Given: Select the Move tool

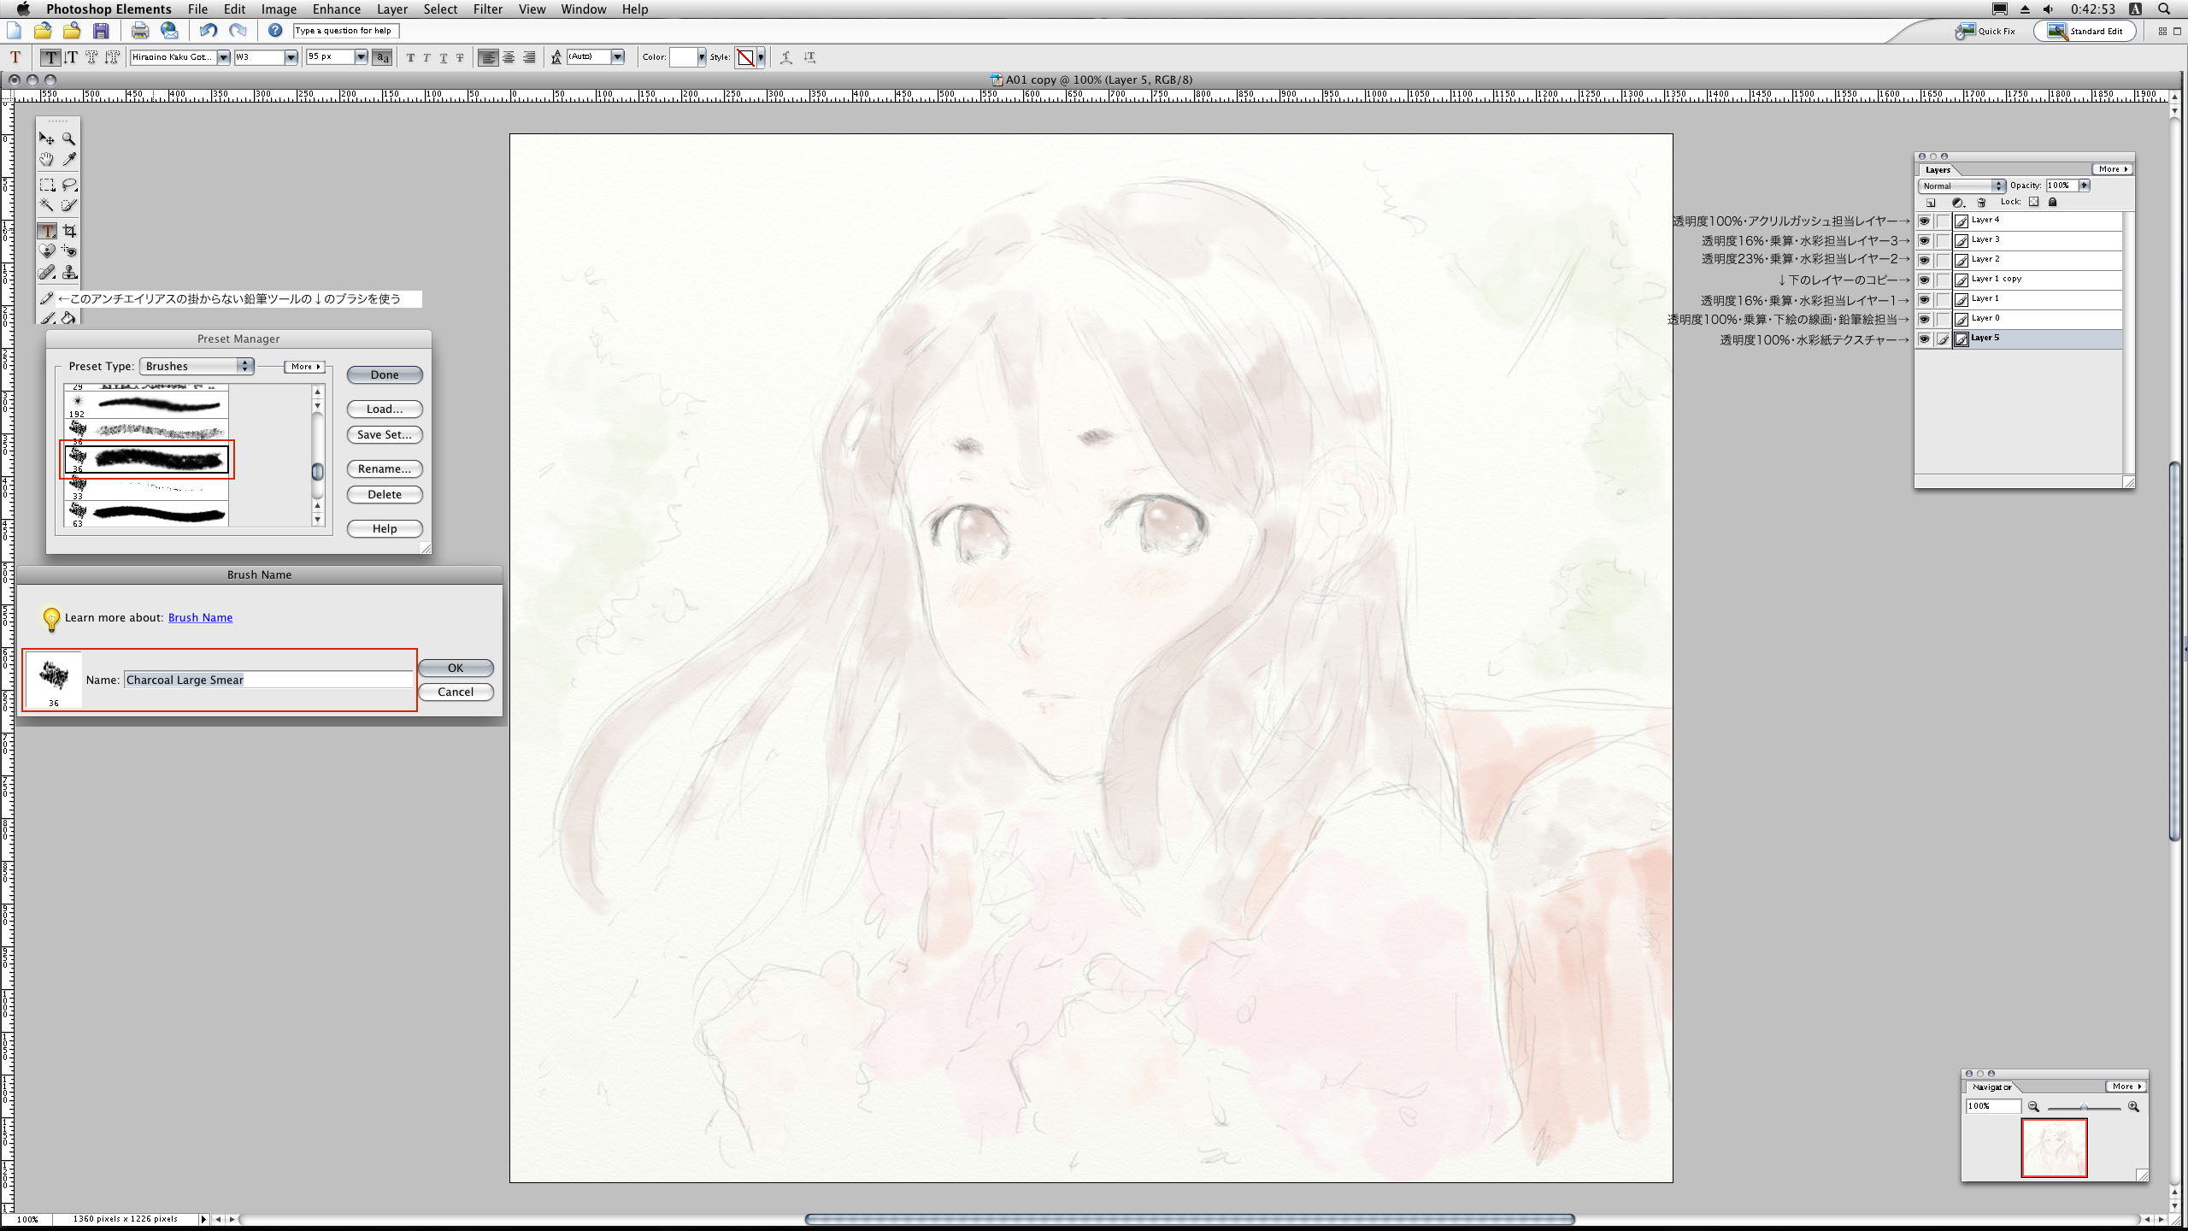Looking at the screenshot, I should tap(46, 138).
